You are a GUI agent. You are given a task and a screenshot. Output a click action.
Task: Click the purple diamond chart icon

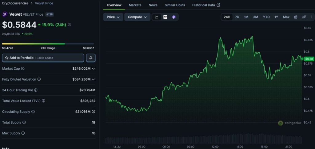(174, 17)
